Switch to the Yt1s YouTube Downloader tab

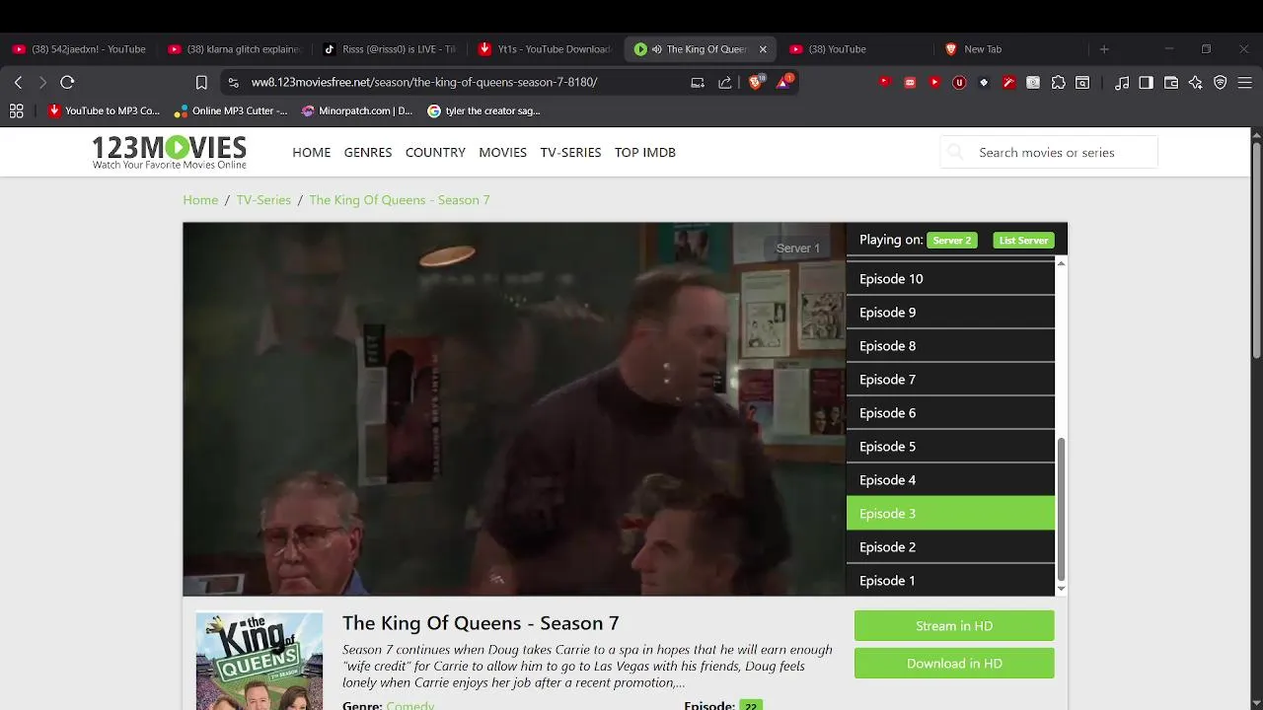(x=545, y=49)
